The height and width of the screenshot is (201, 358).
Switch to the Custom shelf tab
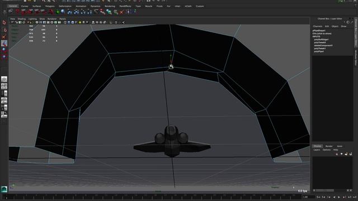coord(200,6)
